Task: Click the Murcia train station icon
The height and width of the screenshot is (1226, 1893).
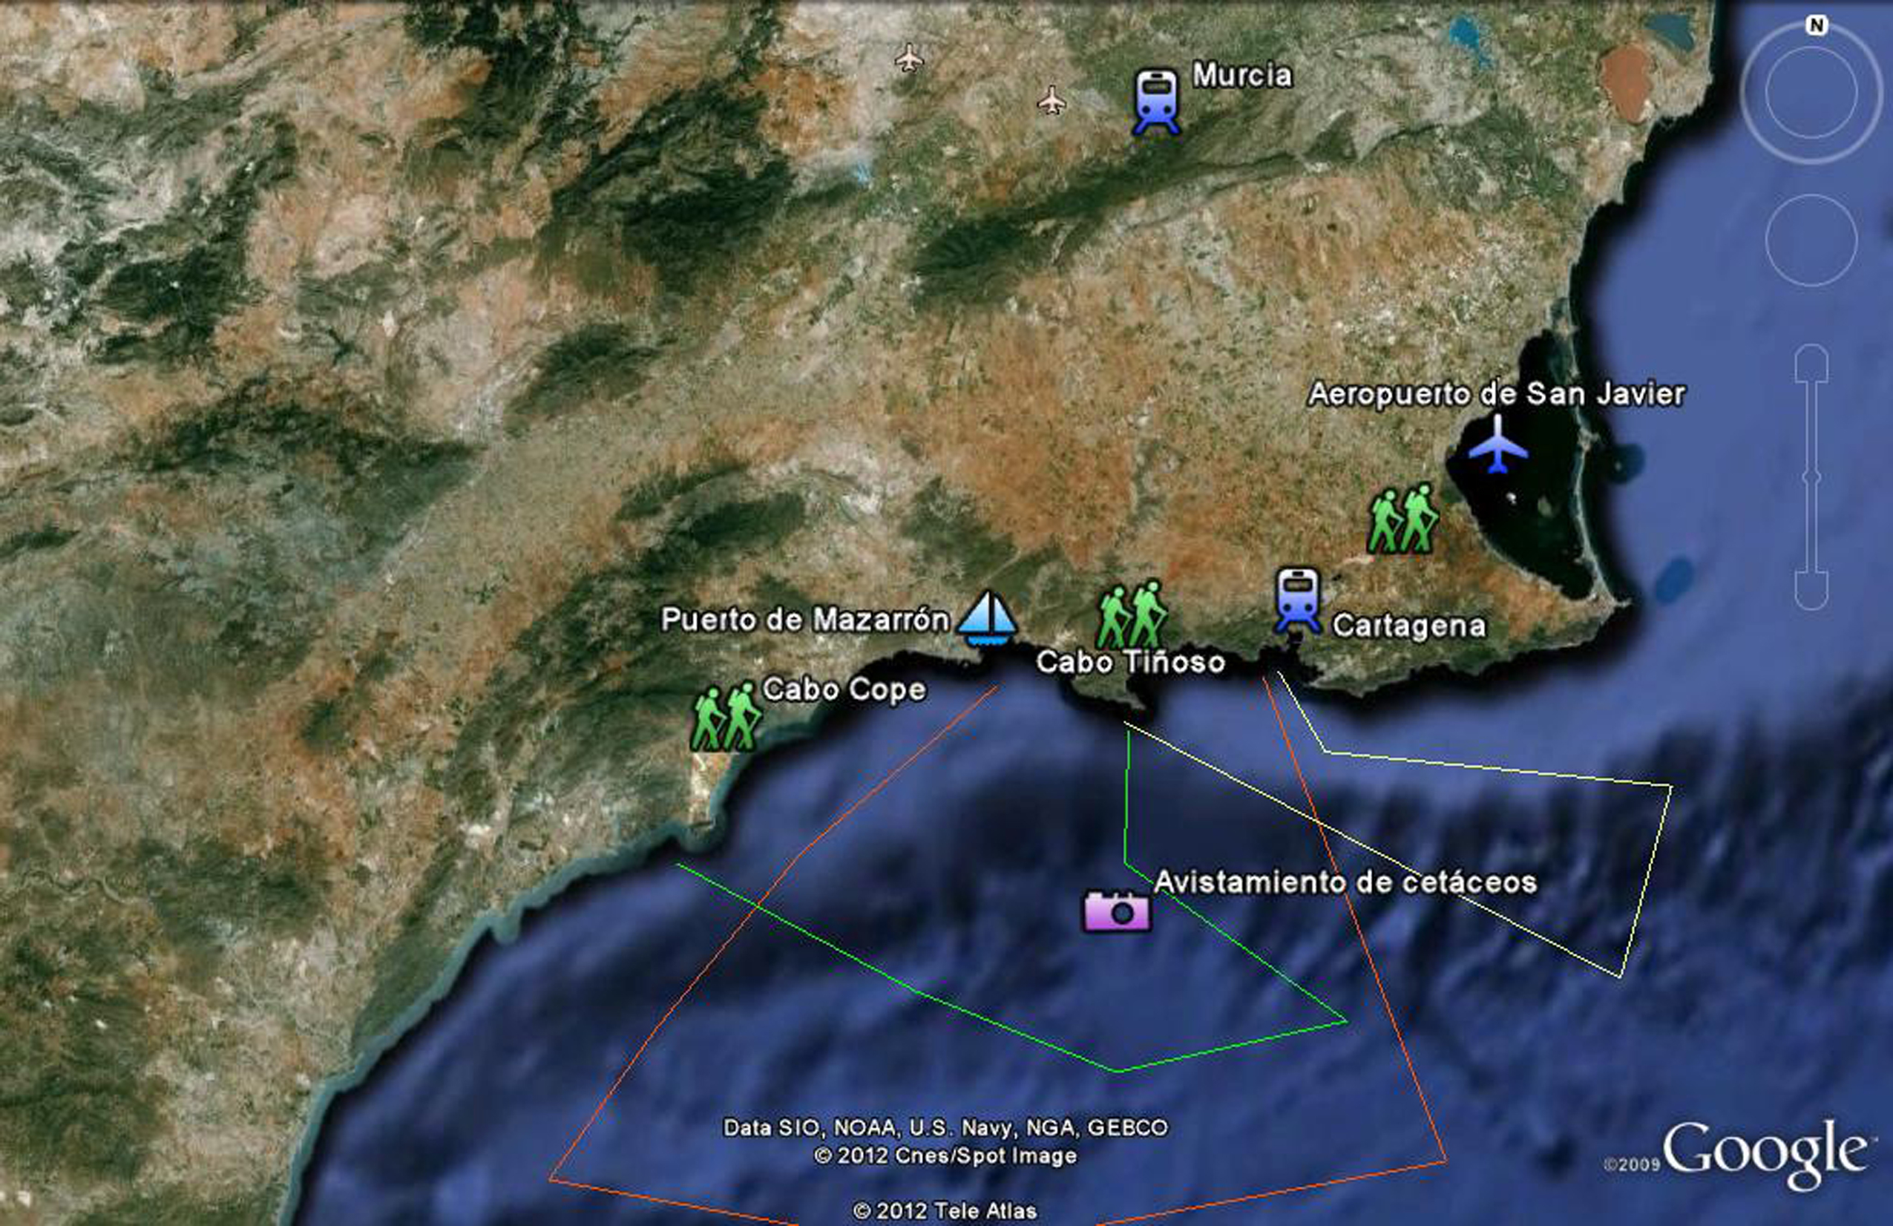Action: (x=1155, y=101)
